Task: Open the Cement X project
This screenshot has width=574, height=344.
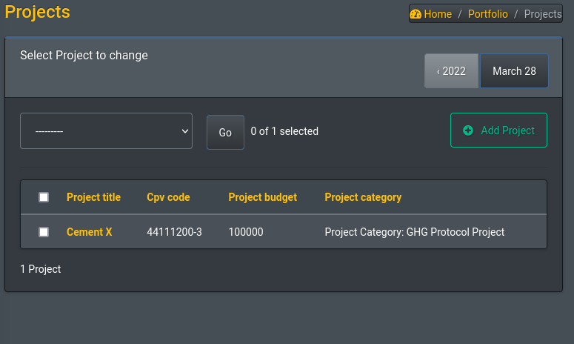Action: [x=90, y=232]
